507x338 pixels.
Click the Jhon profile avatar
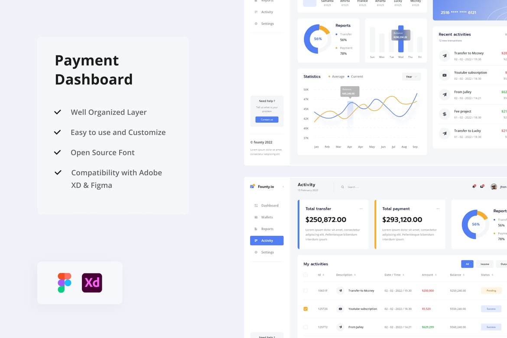coord(494,187)
